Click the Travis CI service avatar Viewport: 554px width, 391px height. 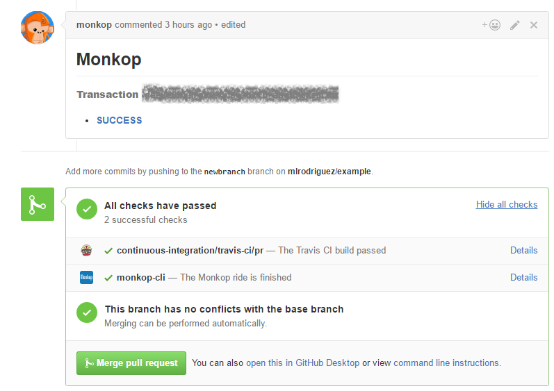(x=86, y=251)
